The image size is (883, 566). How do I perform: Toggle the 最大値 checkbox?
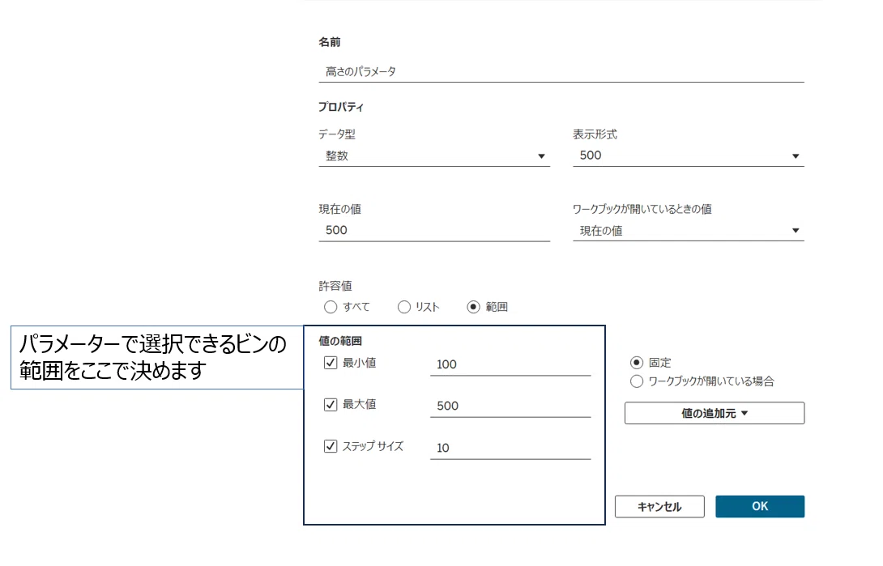331,405
